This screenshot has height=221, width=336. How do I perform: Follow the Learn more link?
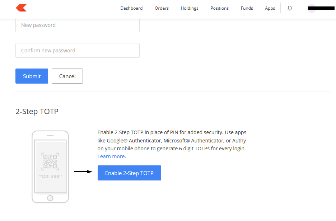111,156
